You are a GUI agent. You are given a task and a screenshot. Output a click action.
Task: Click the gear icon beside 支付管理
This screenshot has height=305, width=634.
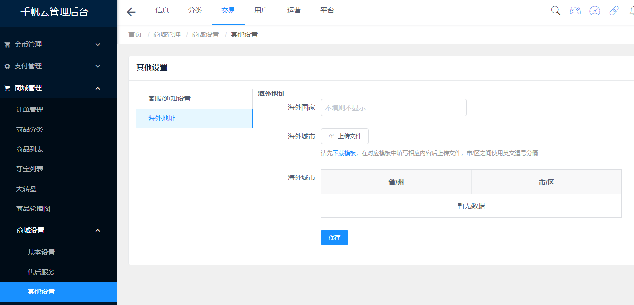click(x=7, y=66)
